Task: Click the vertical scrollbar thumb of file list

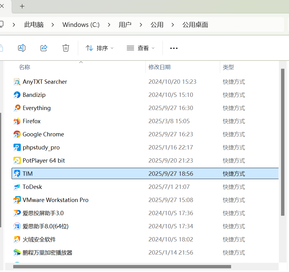Action: (283, 142)
